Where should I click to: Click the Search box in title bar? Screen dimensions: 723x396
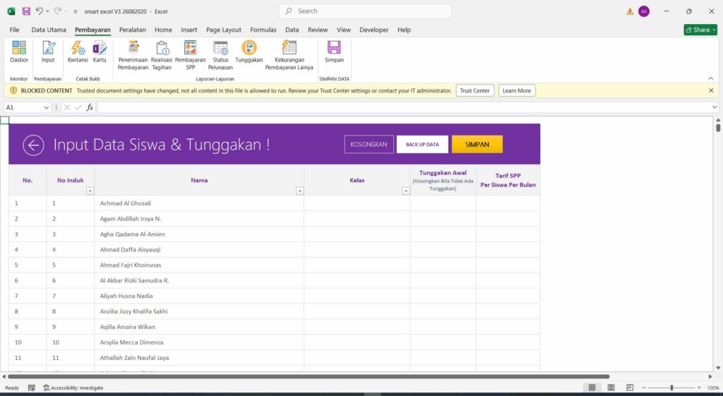(x=365, y=11)
